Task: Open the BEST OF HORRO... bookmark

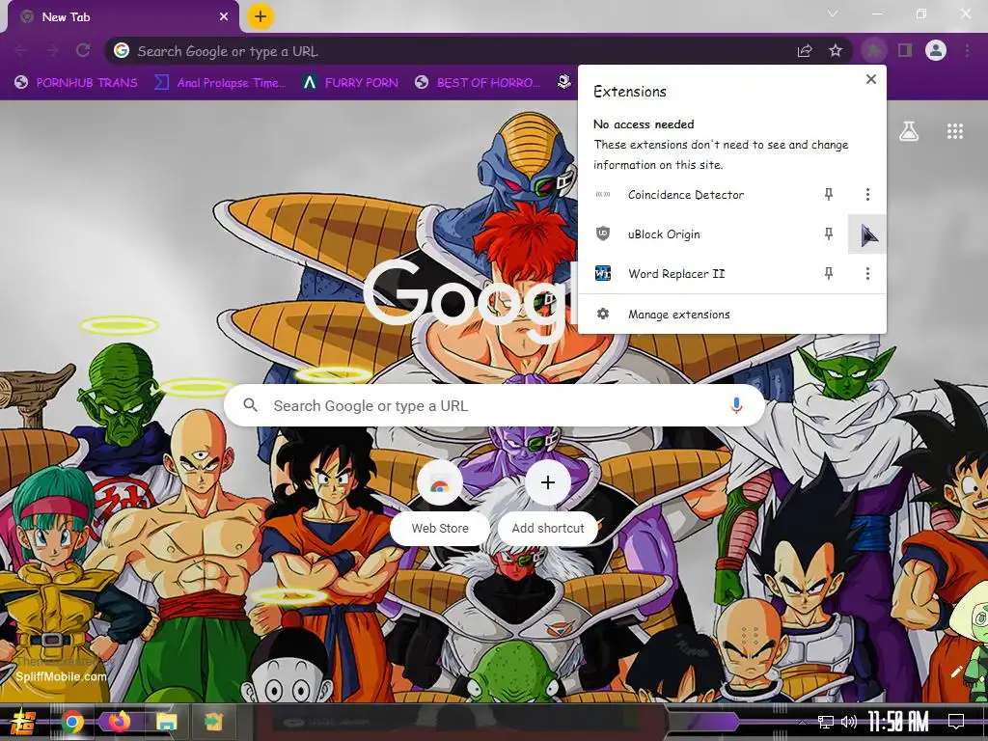Action: (x=478, y=83)
